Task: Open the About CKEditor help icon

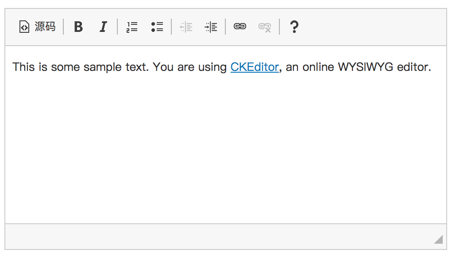Action: 294,27
